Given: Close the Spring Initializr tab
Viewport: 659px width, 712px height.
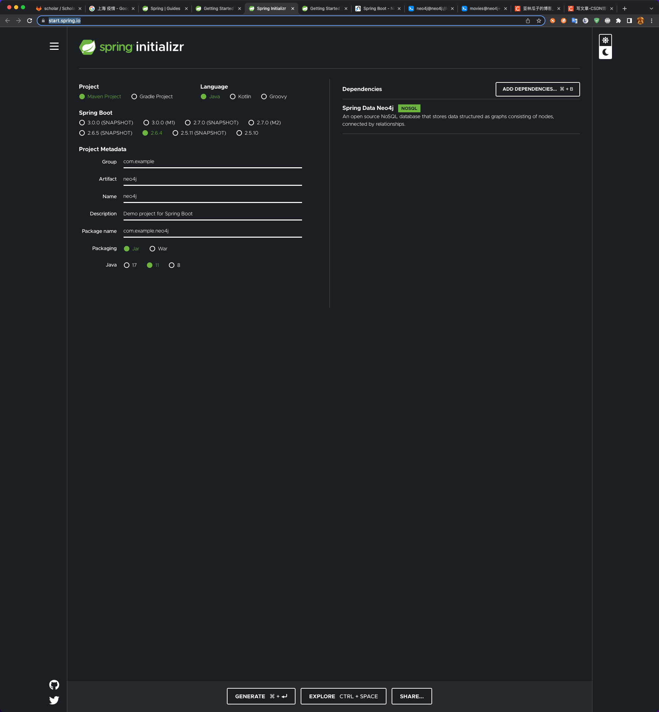Looking at the screenshot, I should [x=293, y=9].
